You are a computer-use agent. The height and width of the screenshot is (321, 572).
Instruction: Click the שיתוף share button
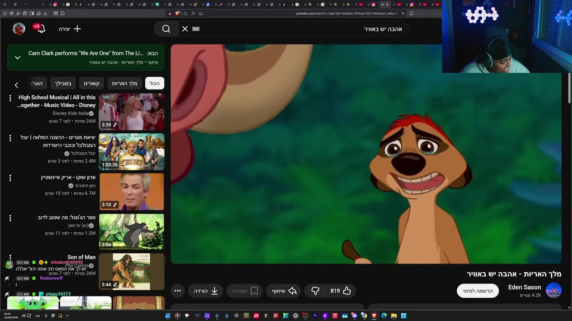(x=284, y=291)
